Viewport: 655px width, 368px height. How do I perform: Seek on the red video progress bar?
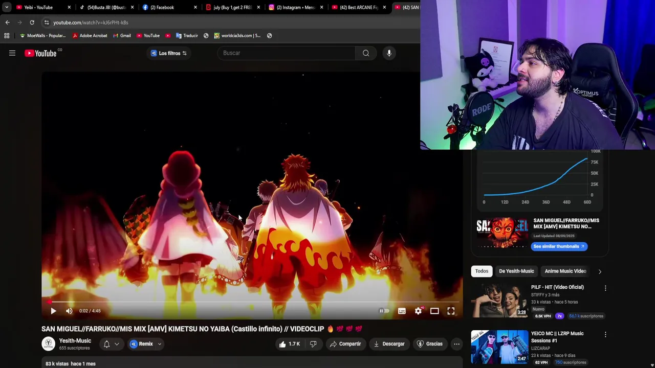click(252, 302)
